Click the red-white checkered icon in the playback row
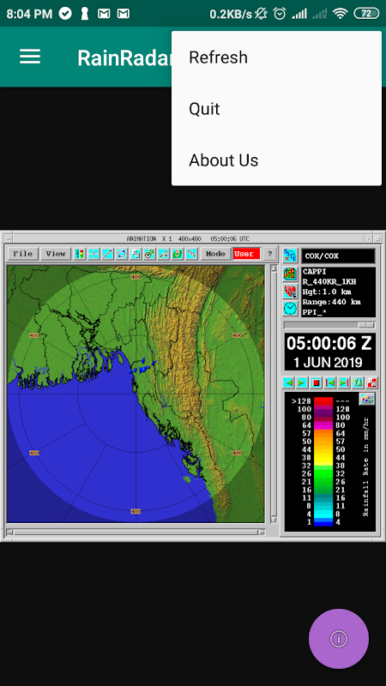 pos(372,382)
